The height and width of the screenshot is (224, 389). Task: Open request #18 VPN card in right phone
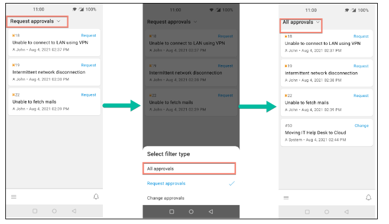point(327,43)
